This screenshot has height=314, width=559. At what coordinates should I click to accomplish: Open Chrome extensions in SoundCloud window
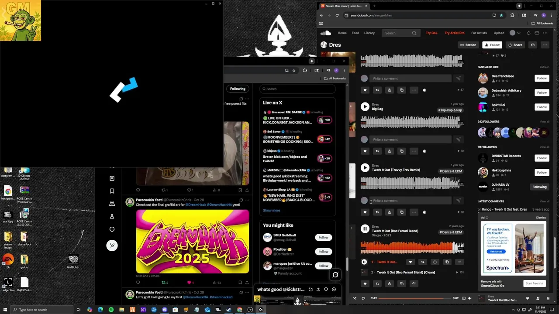point(512,15)
